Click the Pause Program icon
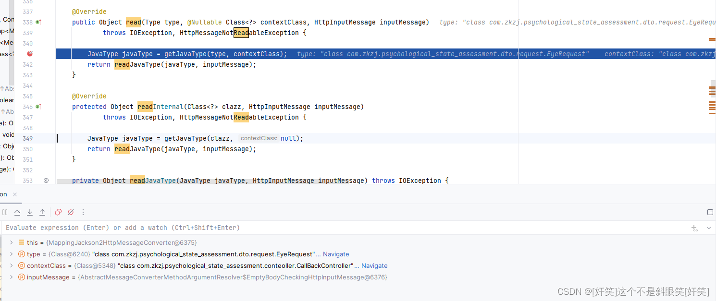The width and height of the screenshot is (716, 301). [5, 212]
